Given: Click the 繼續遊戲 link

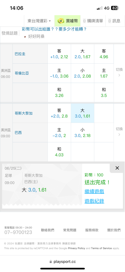Looking at the screenshot, I should point(94,191).
